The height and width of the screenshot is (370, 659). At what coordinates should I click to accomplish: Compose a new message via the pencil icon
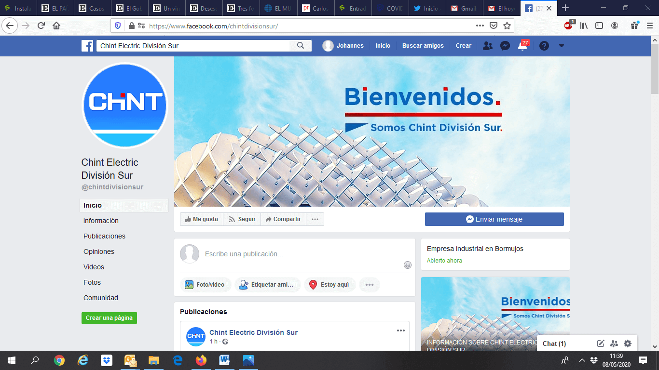point(601,344)
